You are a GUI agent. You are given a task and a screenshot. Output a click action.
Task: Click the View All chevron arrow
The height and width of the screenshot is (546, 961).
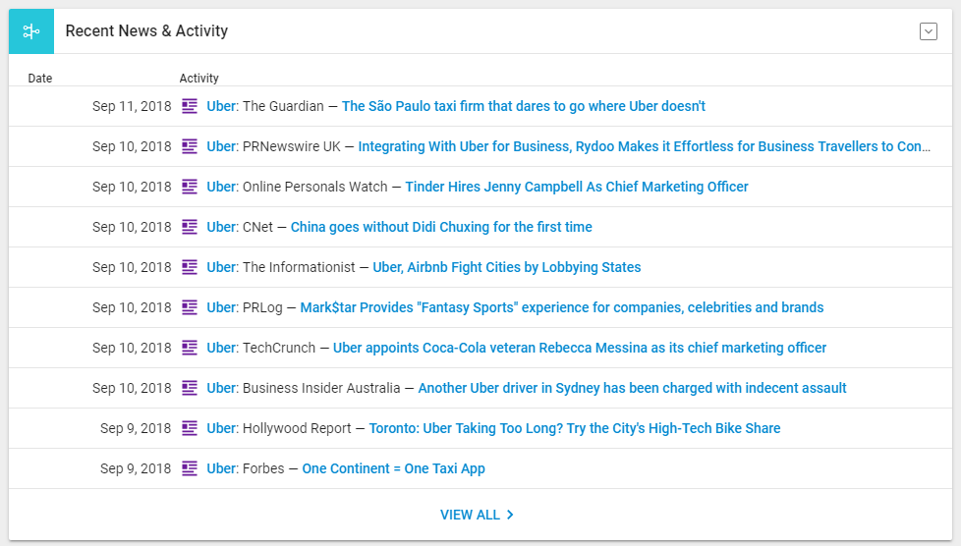pyautogui.click(x=510, y=515)
